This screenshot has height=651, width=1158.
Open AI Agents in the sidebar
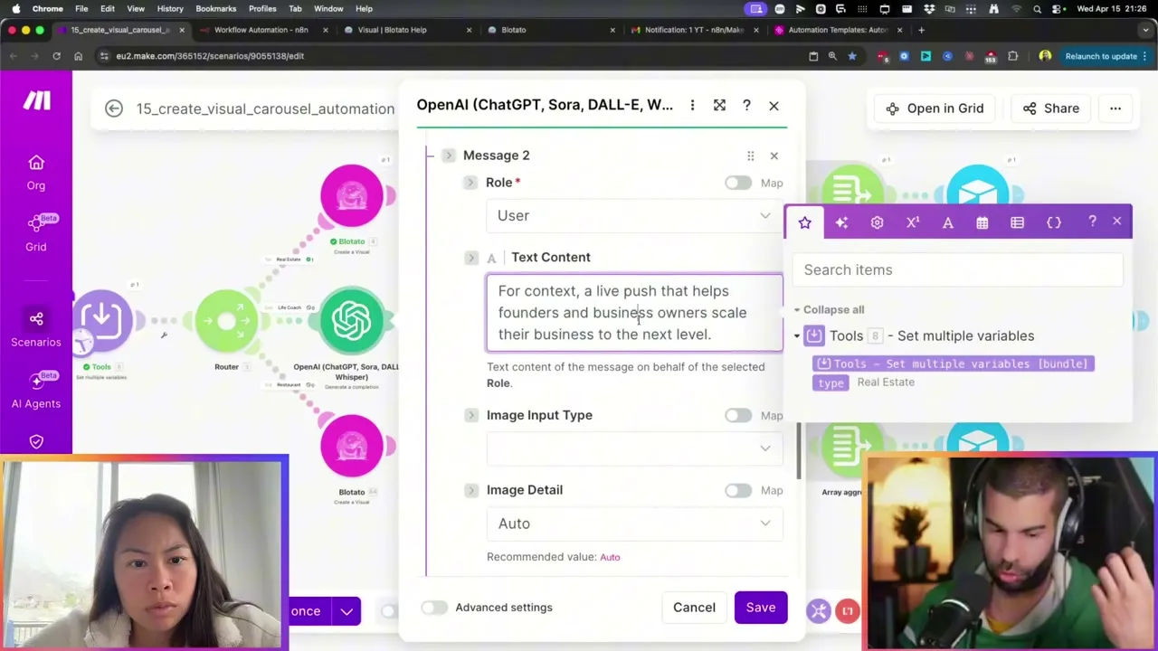(x=36, y=390)
